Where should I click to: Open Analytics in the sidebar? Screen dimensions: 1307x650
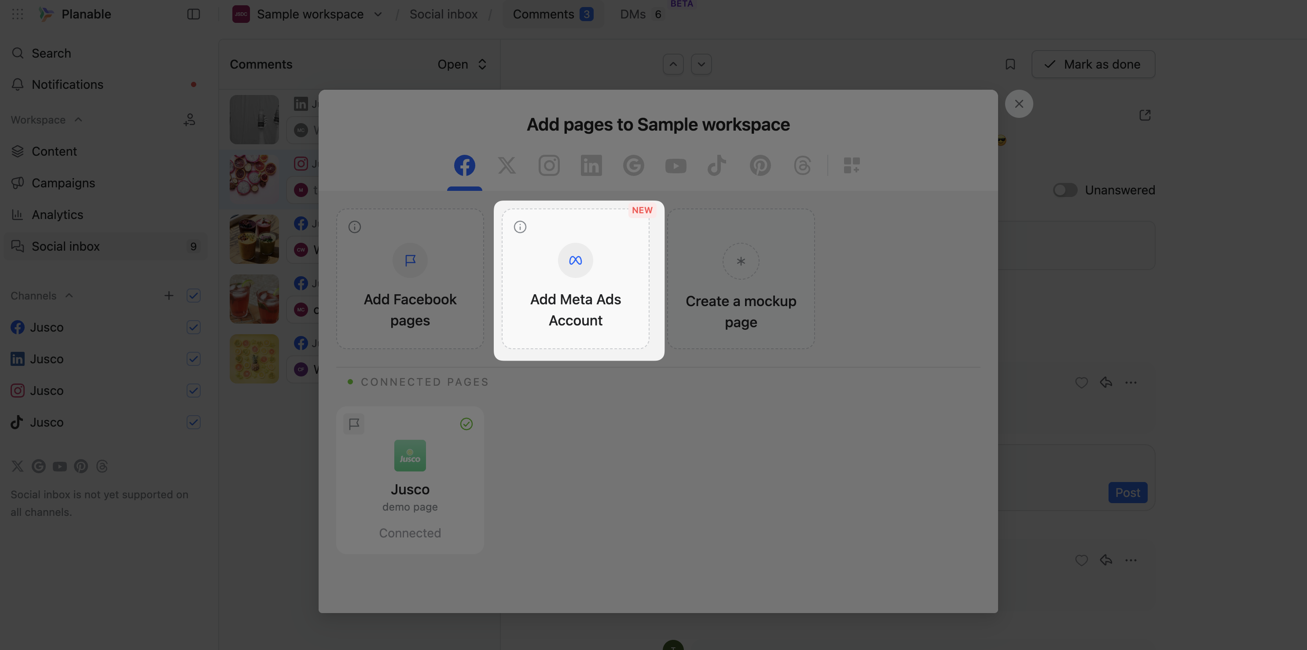(x=57, y=215)
